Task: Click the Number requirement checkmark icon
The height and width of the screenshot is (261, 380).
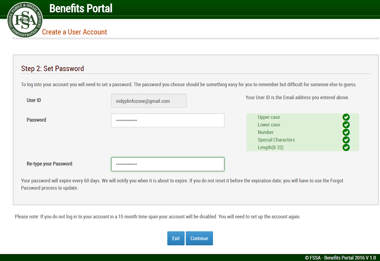Action: click(x=346, y=132)
